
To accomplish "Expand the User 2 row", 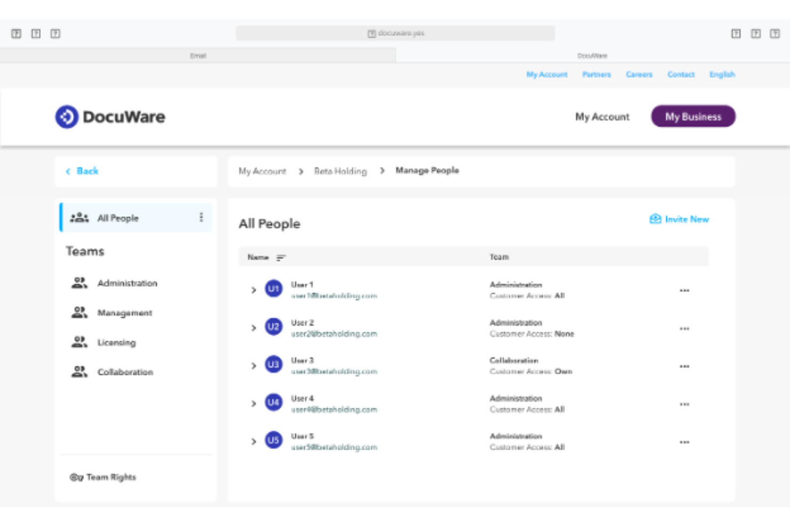I will (254, 328).
